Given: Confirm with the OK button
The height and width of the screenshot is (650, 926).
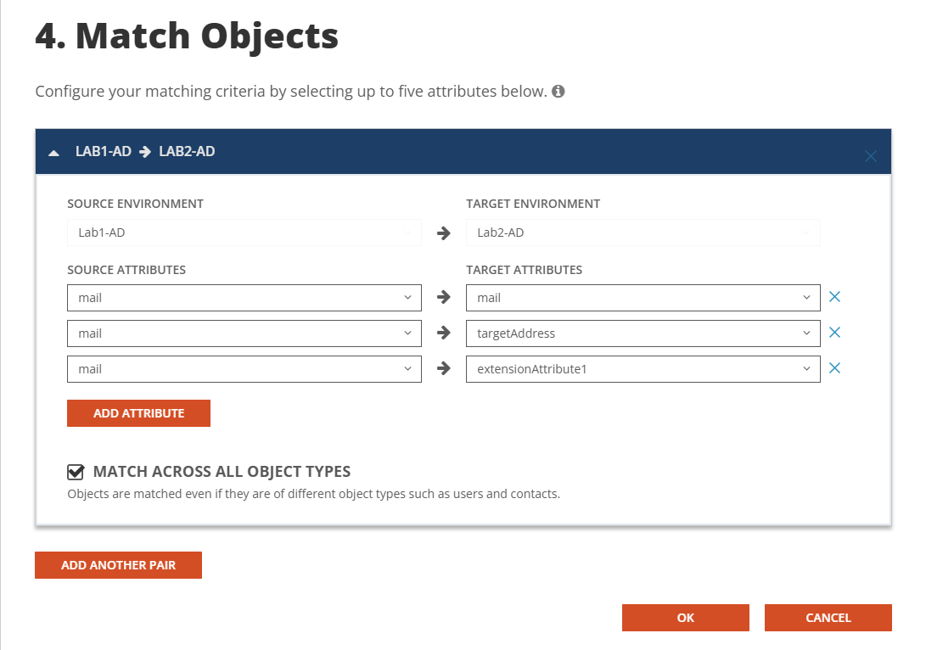Looking at the screenshot, I should [685, 618].
